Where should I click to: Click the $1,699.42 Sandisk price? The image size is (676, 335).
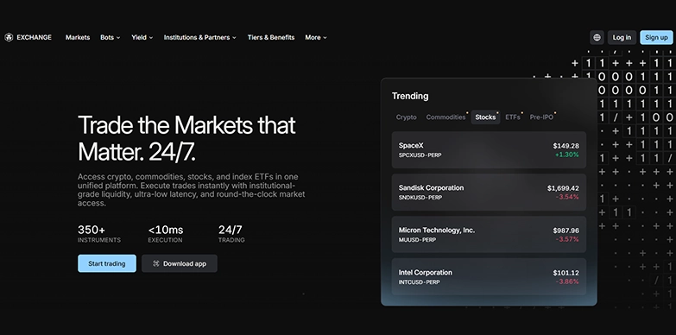(x=563, y=188)
